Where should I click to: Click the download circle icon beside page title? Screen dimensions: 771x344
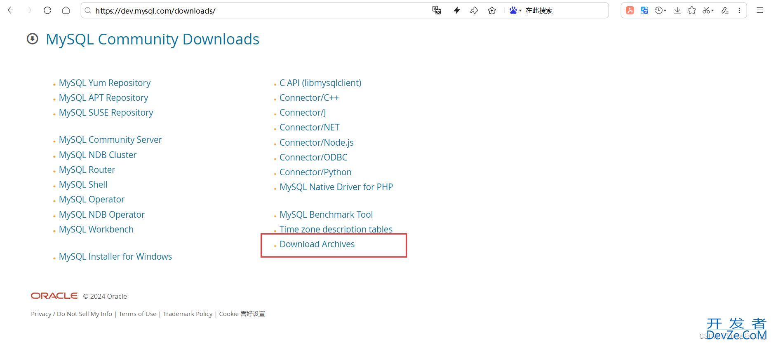point(32,39)
